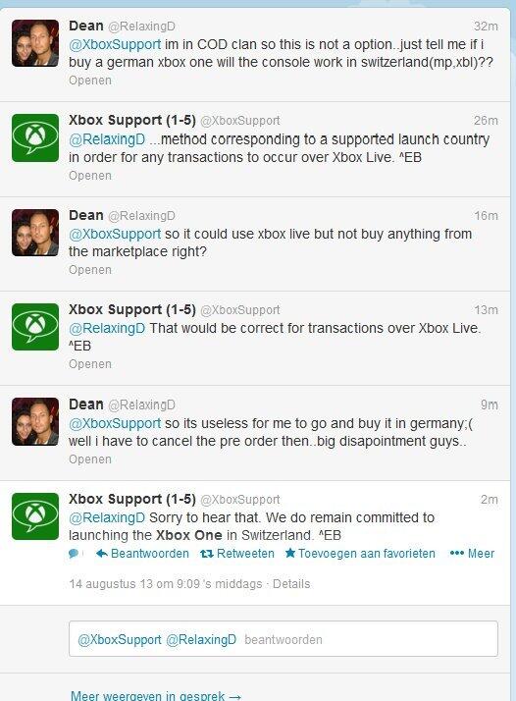
Task: Open Xbox Support avatar on 13m tweet
Action: (x=35, y=327)
